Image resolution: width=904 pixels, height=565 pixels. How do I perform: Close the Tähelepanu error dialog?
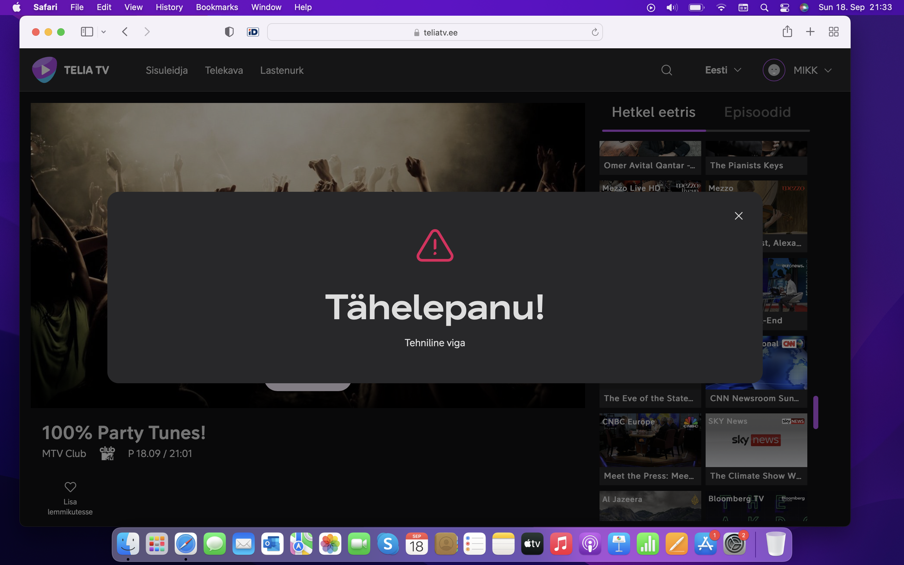(x=738, y=216)
